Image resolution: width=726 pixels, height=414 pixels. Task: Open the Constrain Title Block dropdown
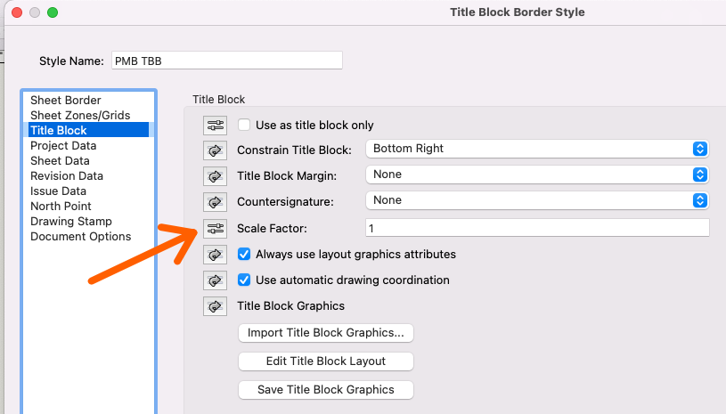(x=537, y=149)
